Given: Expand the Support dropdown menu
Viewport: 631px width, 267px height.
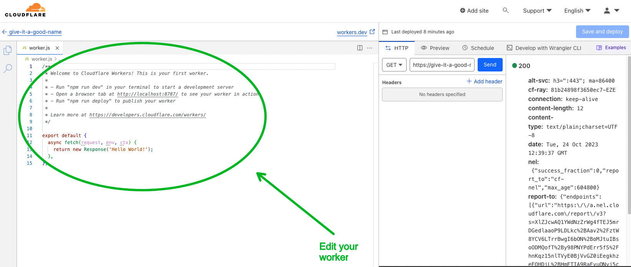Looking at the screenshot, I should click(x=537, y=11).
